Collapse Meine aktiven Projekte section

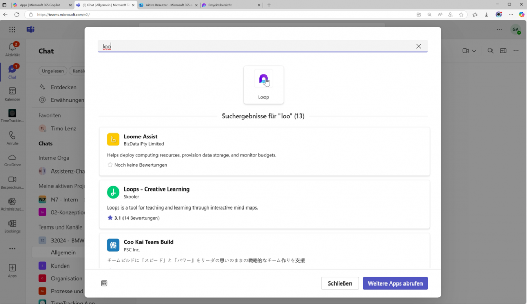(x=61, y=186)
